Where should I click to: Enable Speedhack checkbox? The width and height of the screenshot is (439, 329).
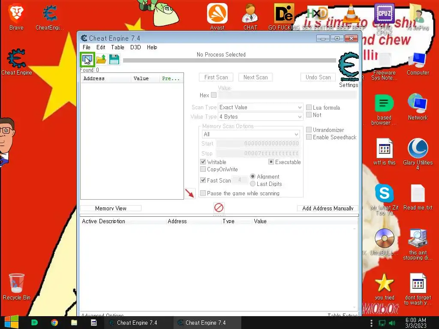pyautogui.click(x=309, y=137)
